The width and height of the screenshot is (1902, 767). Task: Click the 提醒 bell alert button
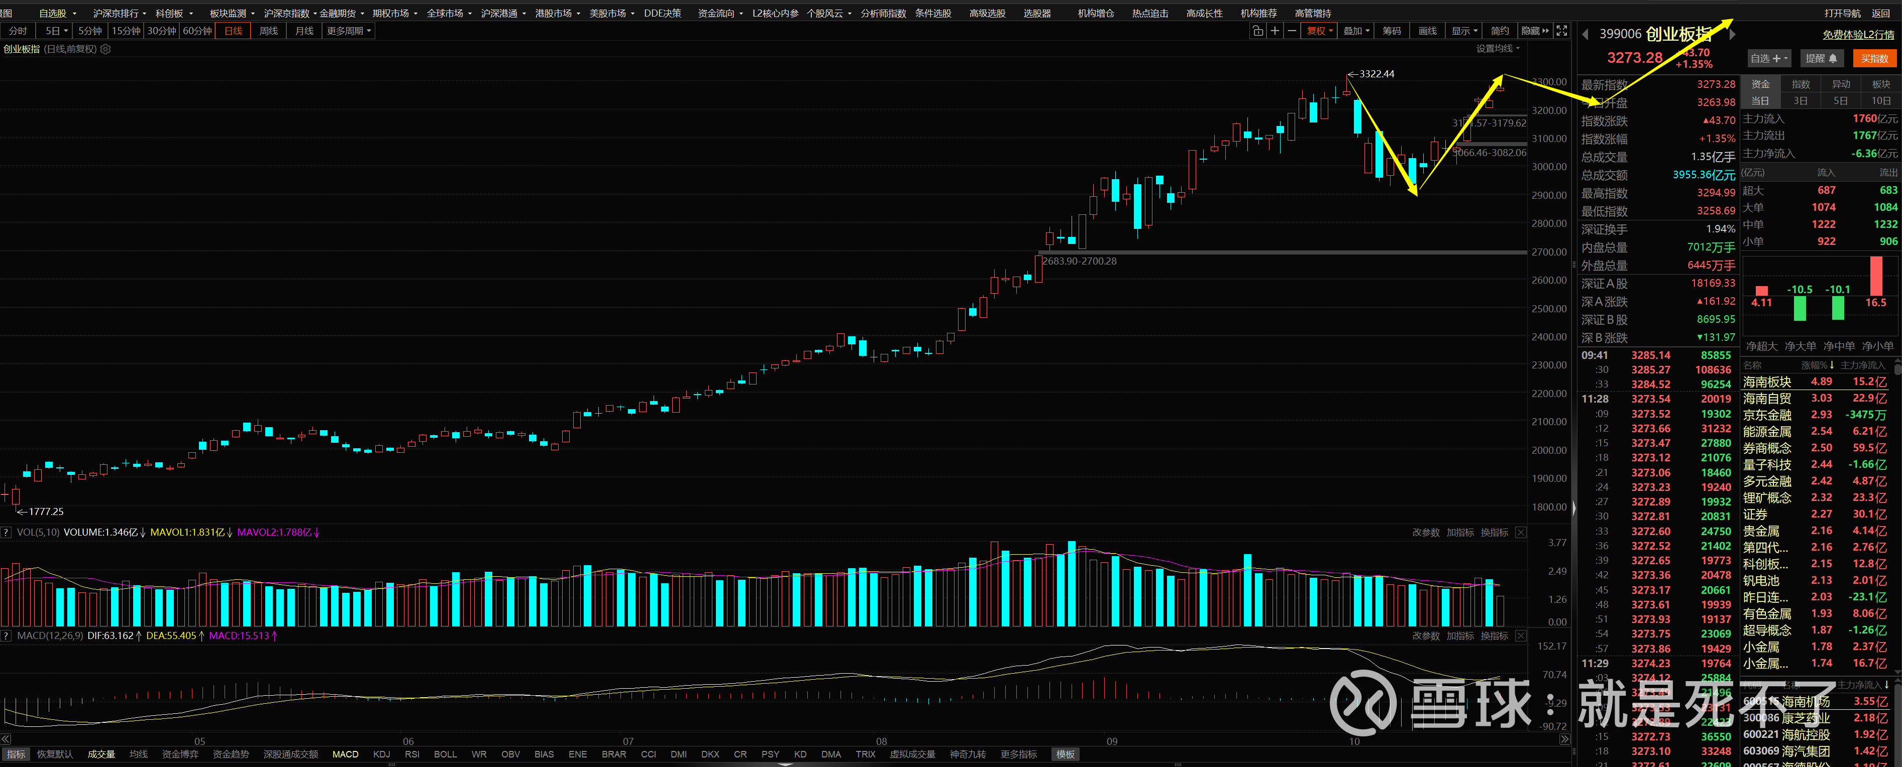click(1821, 59)
